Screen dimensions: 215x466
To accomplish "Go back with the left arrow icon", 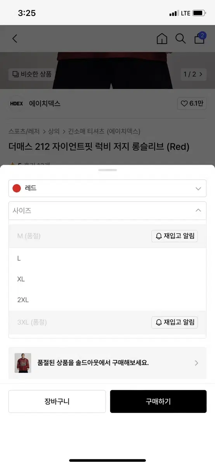I will pyautogui.click(x=15, y=38).
